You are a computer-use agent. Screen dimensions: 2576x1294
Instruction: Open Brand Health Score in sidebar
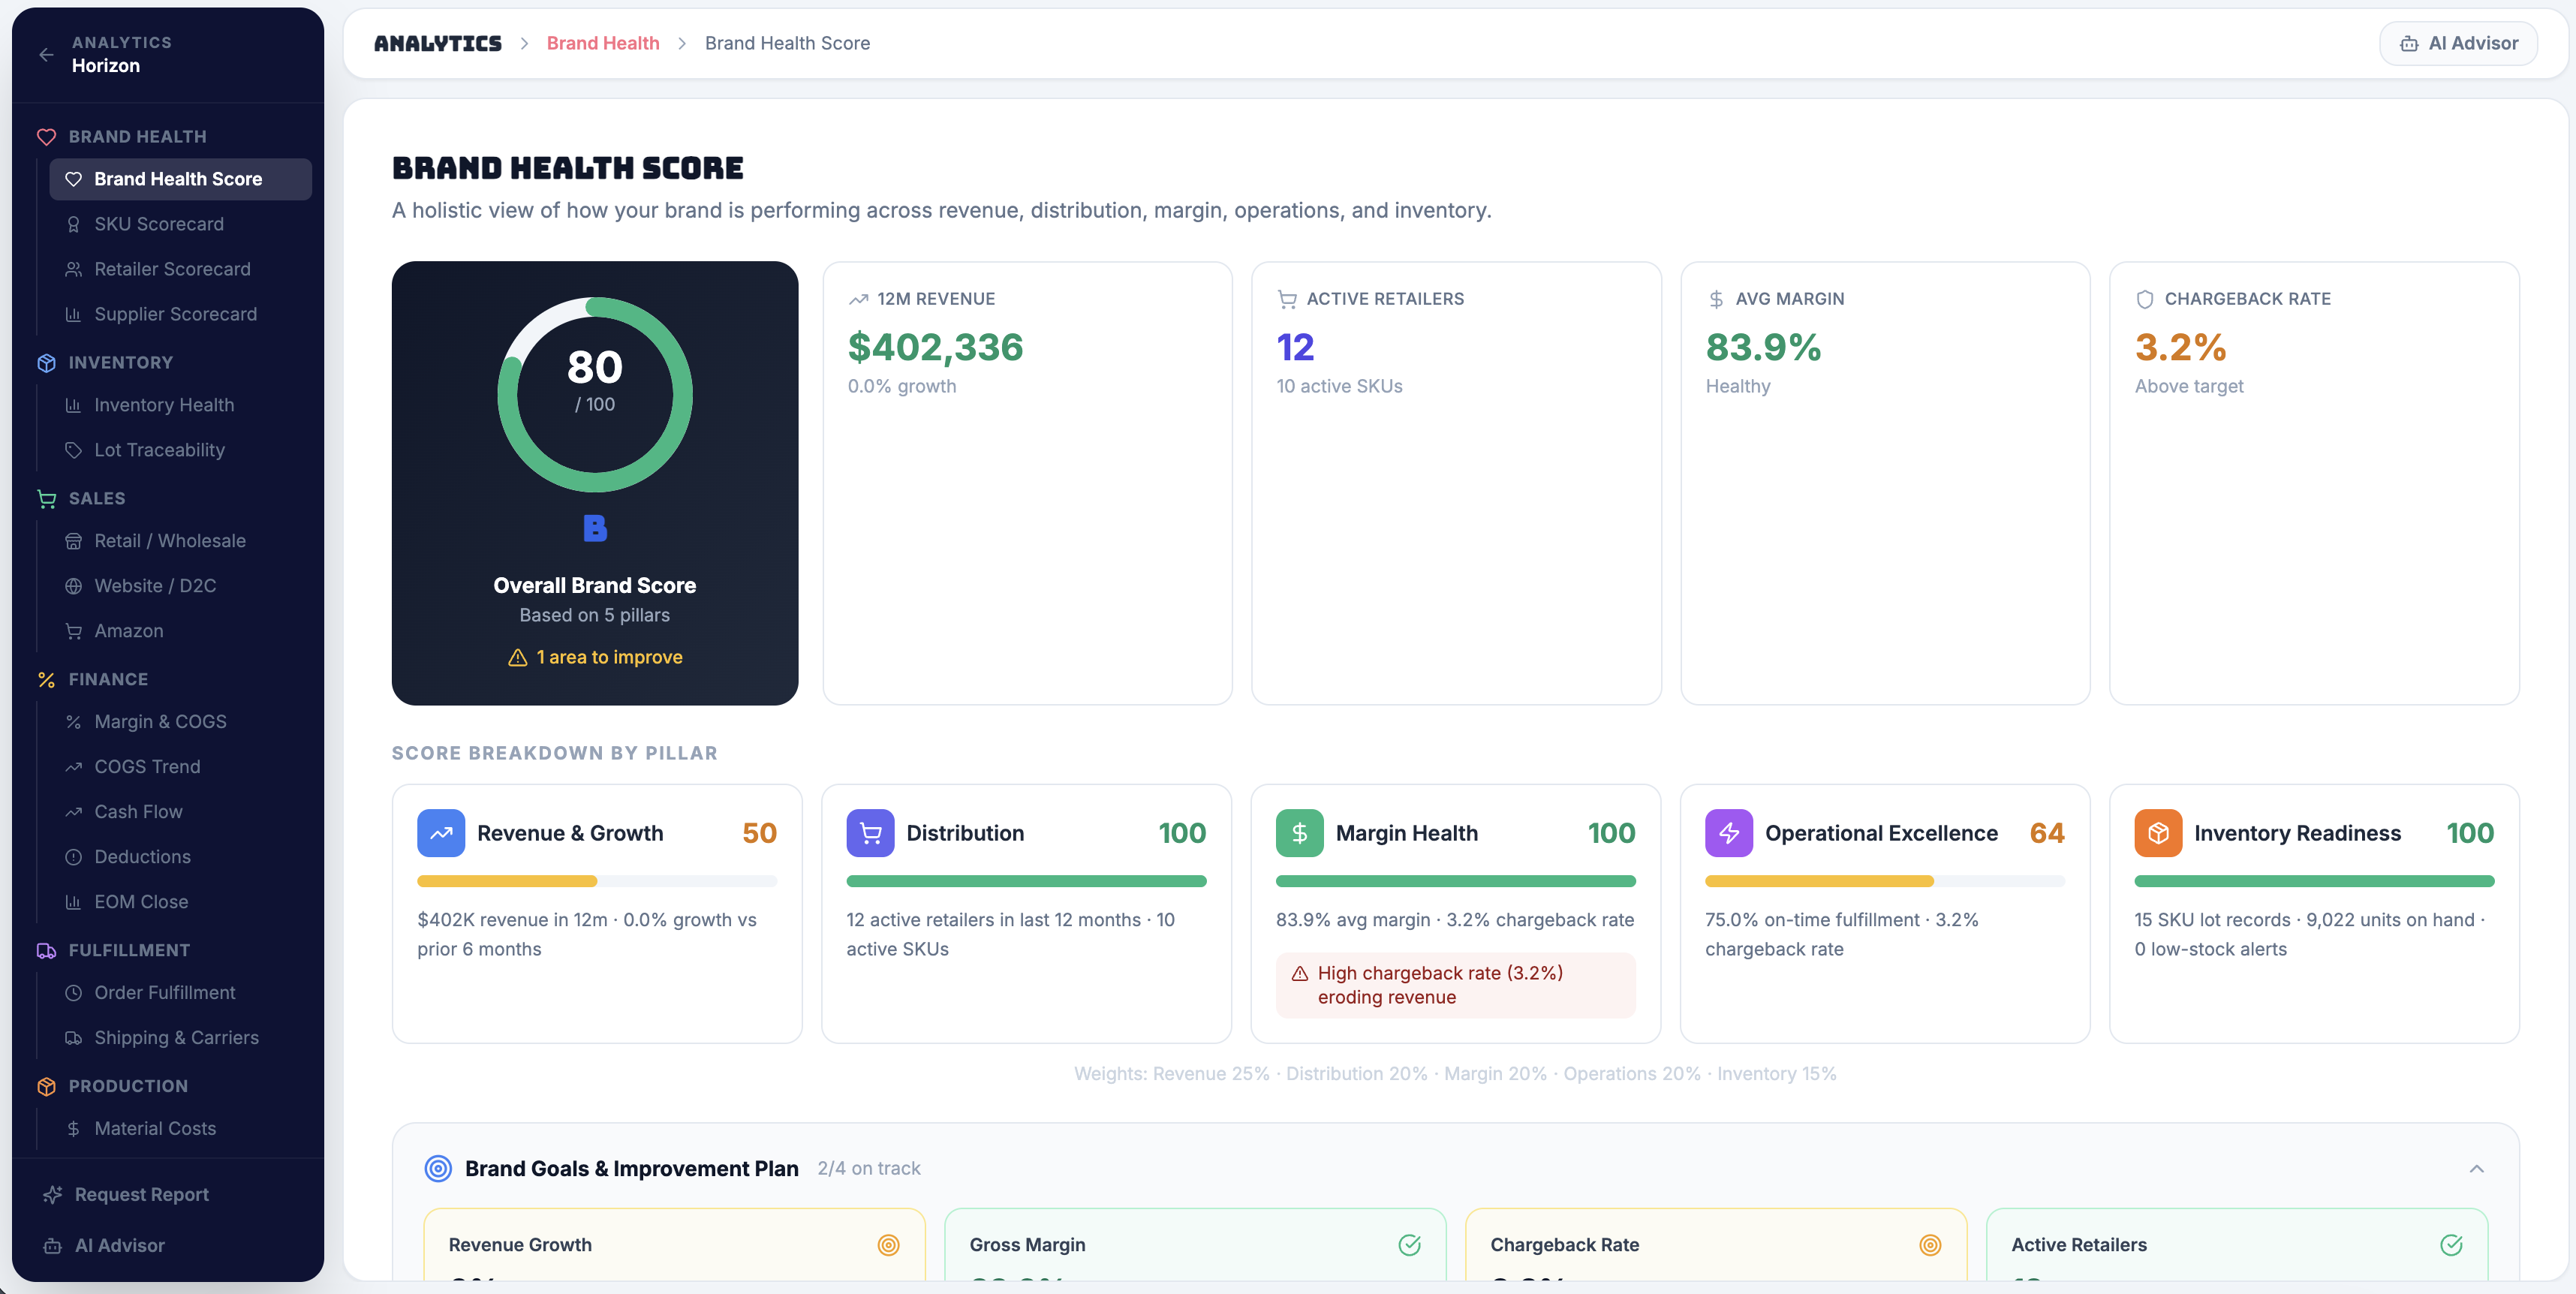click(180, 179)
